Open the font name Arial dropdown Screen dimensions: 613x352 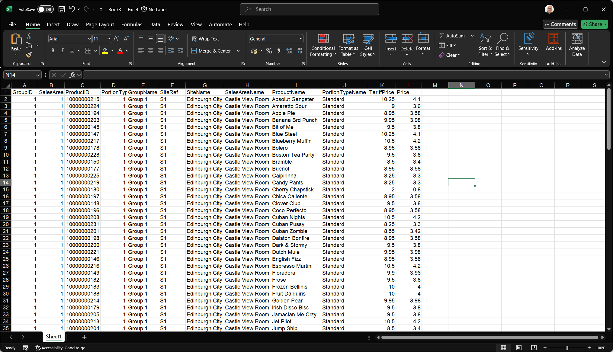coord(89,39)
